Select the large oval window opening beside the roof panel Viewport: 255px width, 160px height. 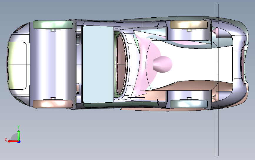[x=121, y=64]
